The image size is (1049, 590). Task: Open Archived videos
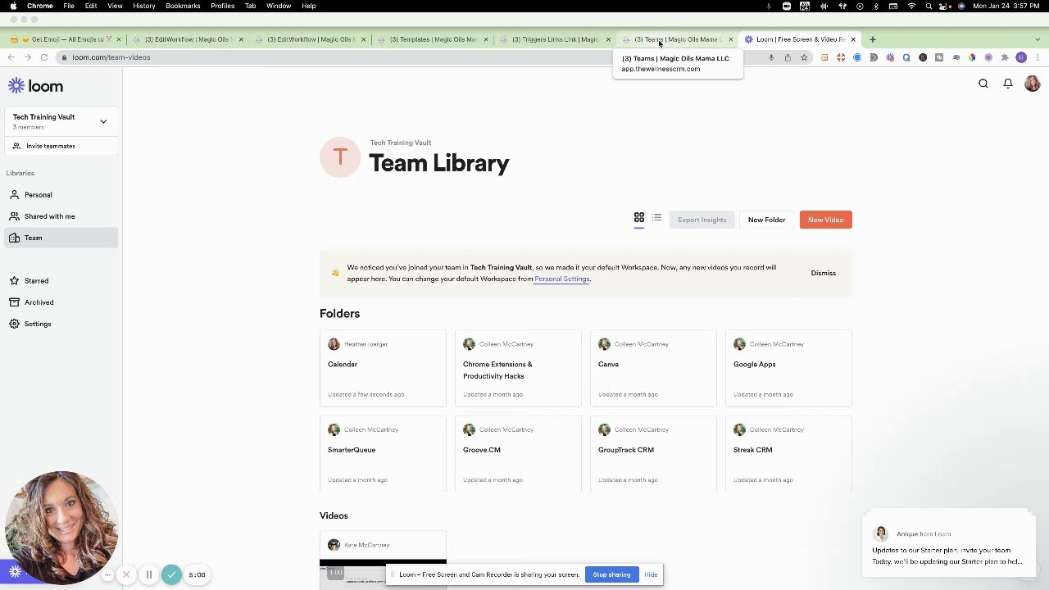61,302
